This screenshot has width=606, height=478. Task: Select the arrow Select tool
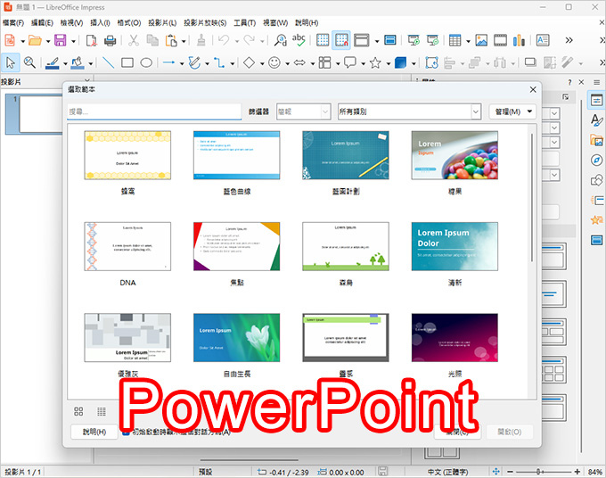click(11, 62)
